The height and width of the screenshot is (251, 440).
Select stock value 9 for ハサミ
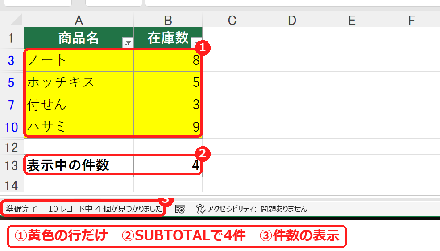click(x=168, y=128)
